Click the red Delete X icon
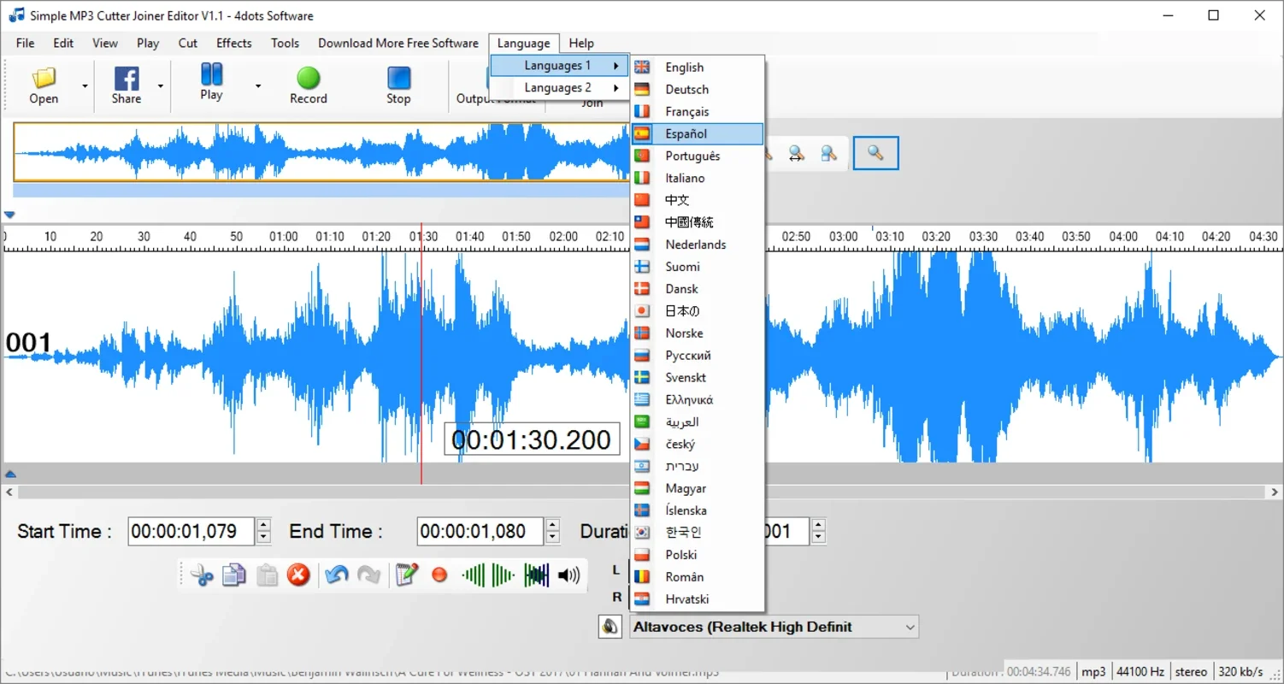 [x=298, y=575]
